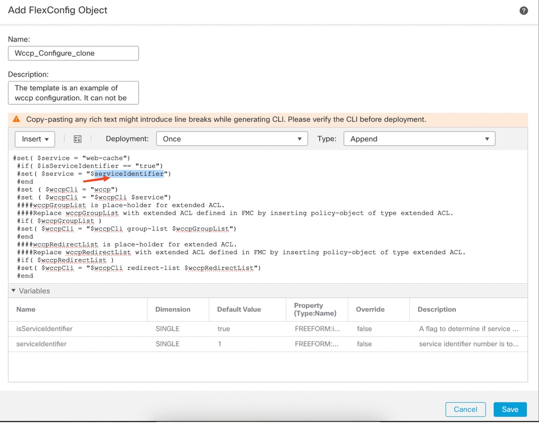Click the Dimension column header
The width and height of the screenshot is (539, 423).
coord(173,309)
